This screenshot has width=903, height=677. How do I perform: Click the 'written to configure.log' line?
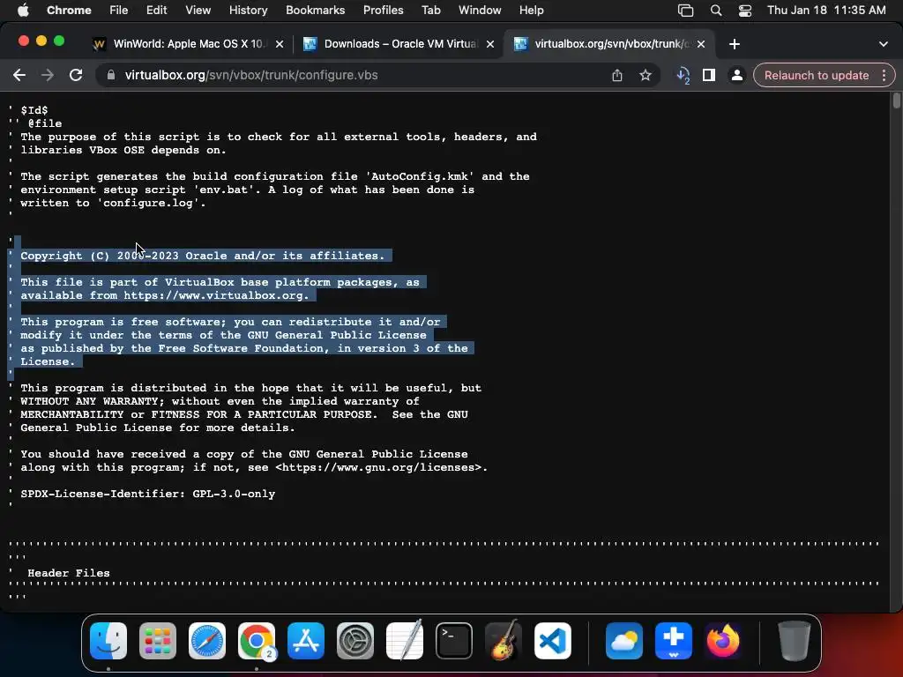click(113, 203)
